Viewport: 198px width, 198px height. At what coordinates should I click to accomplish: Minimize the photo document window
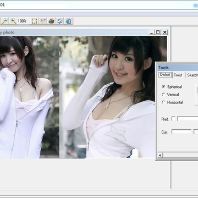pos(151,32)
